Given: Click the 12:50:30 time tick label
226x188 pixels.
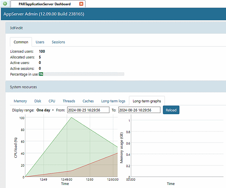Looking at the screenshot, I should [x=113, y=180].
